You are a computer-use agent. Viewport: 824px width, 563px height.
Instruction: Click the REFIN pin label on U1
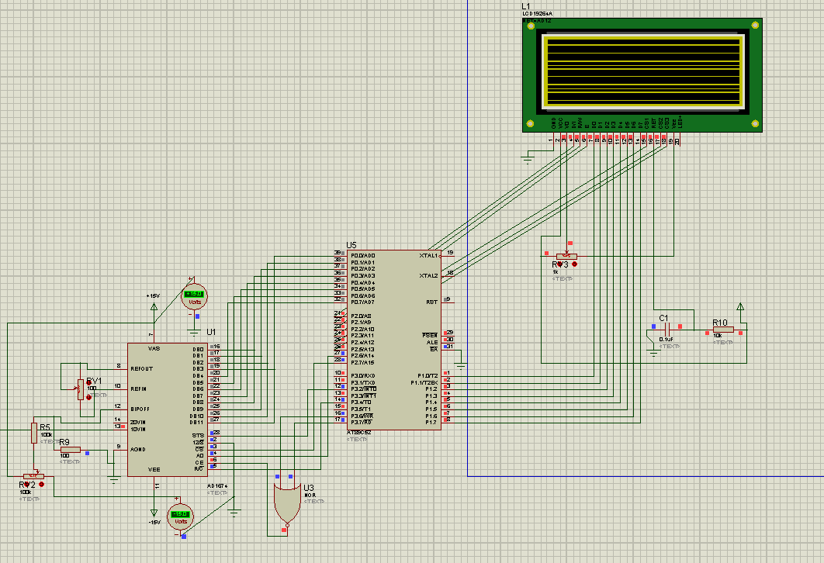click(x=139, y=389)
